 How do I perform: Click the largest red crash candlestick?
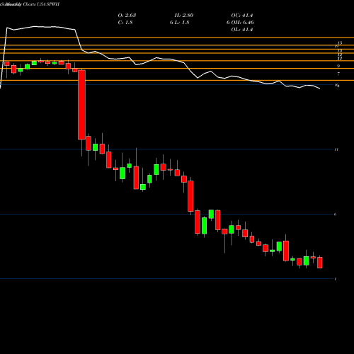pos(81,105)
